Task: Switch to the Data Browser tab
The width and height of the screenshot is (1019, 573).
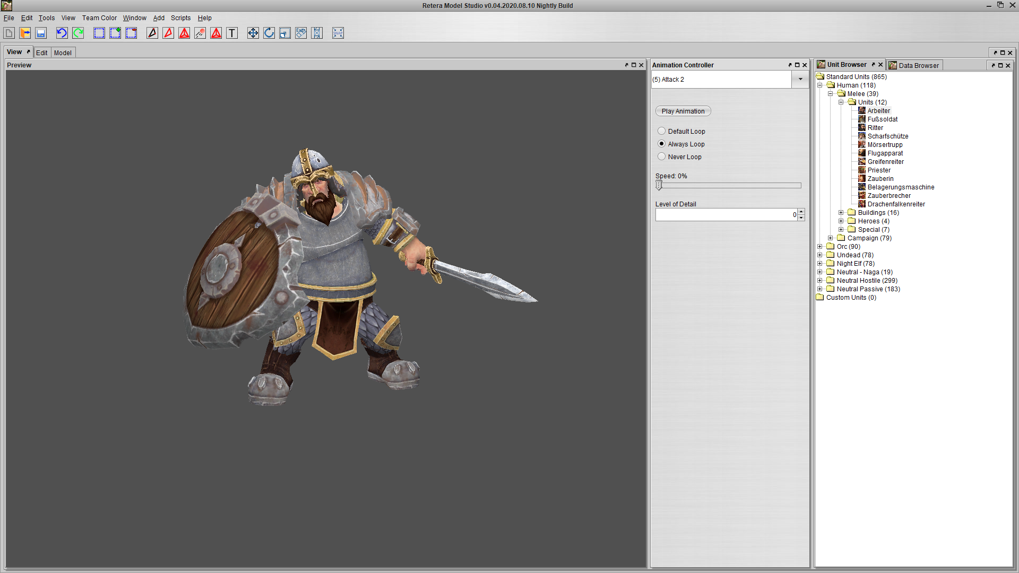Action: click(916, 65)
